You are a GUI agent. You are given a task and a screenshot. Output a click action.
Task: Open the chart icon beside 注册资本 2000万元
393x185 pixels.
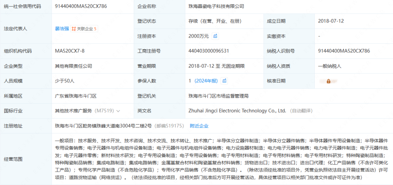click(215, 36)
